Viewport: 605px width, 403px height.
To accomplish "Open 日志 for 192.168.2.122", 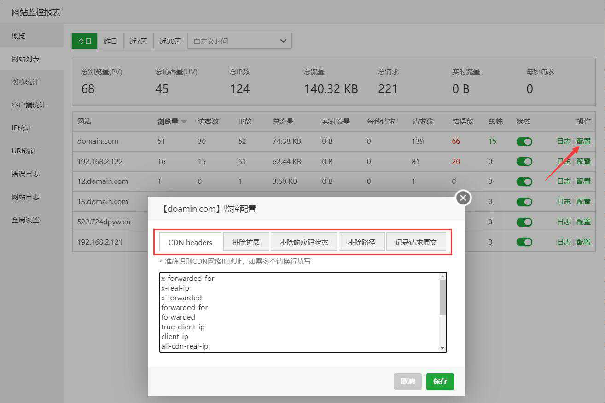I will pos(564,162).
